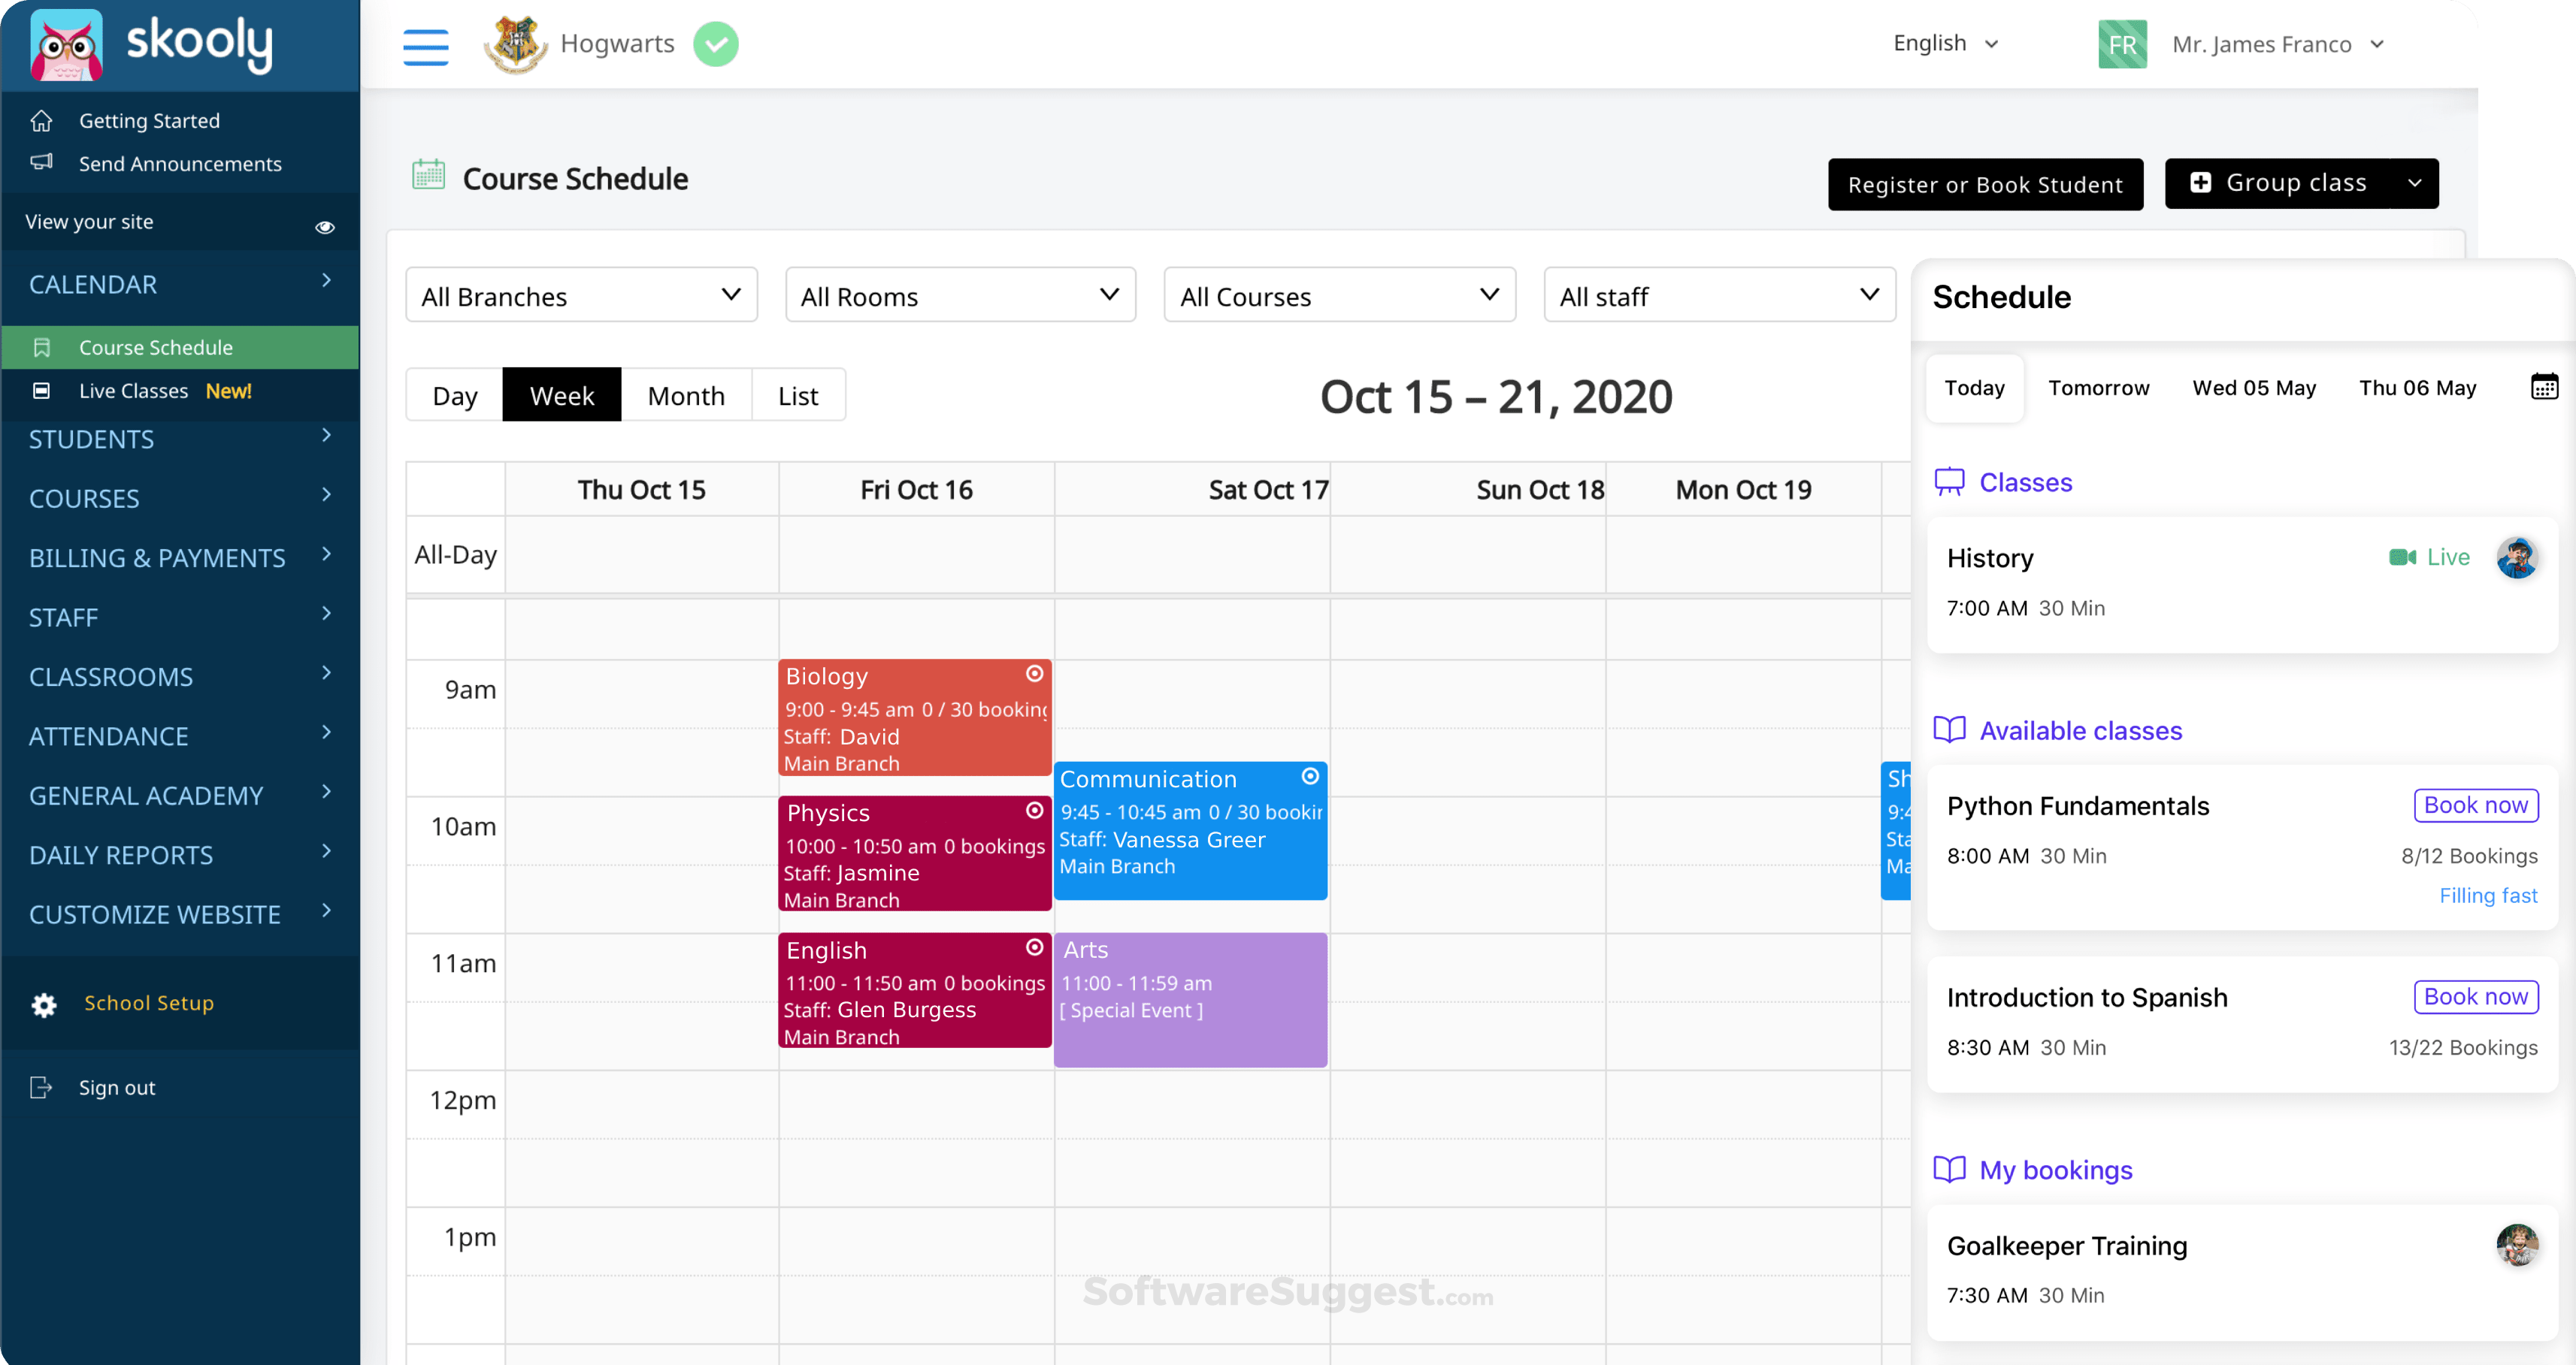Click the radio circle on Biology event
The width and height of the screenshot is (2576, 1365).
click(1034, 675)
